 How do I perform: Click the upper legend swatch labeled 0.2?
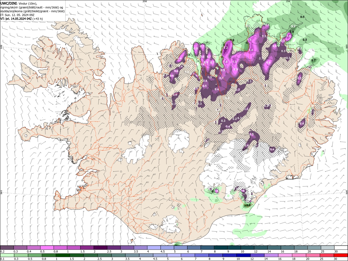coord(7,248)
